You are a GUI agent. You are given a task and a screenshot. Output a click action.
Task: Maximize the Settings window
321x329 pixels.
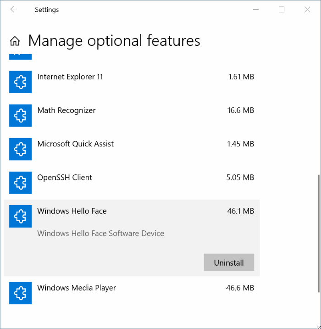click(x=282, y=10)
